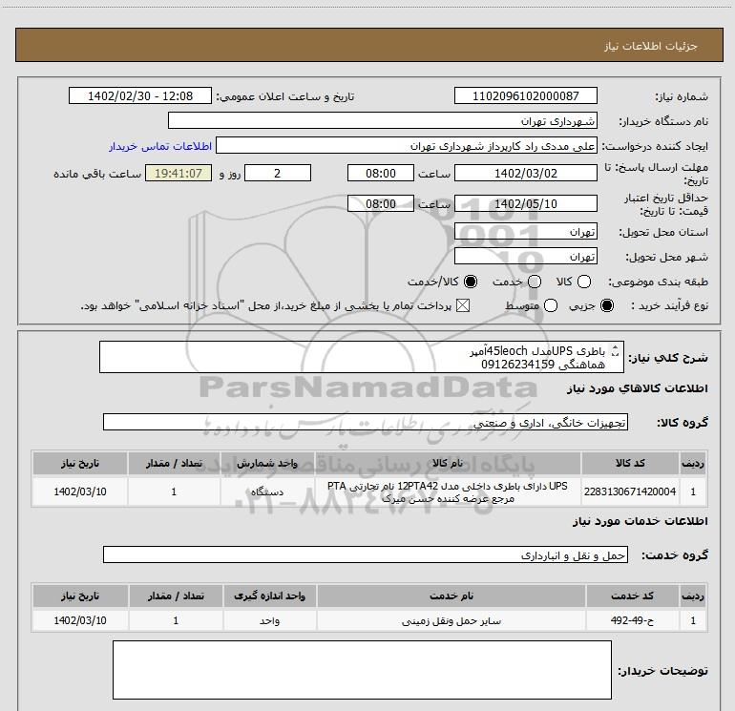Select the کالا/خدمت radio button
The image size is (735, 711).
(x=471, y=282)
